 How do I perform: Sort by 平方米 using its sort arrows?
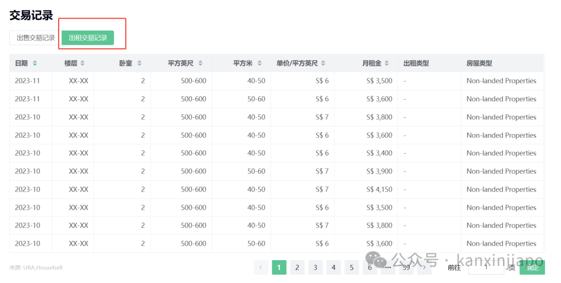259,63
